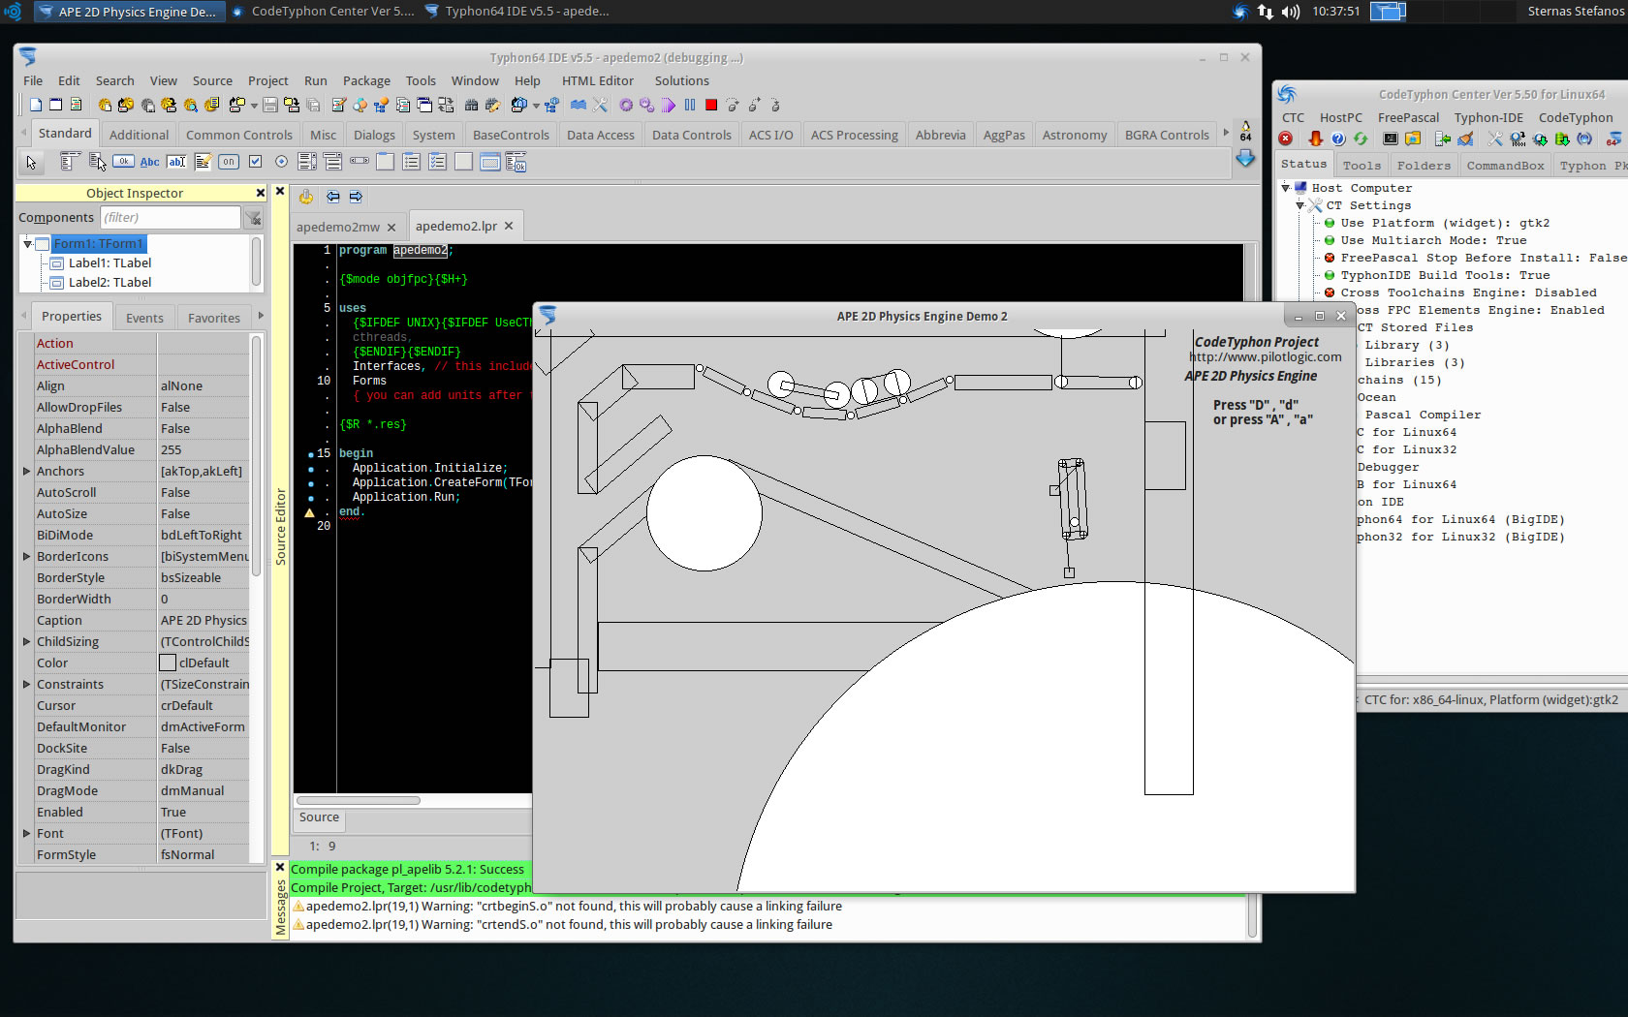
Task: Expand the ChildSizing property
Action: (x=26, y=641)
